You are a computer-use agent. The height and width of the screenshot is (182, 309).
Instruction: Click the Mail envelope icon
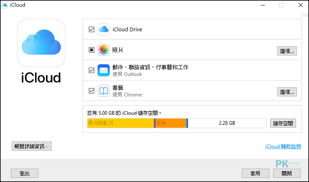click(103, 71)
